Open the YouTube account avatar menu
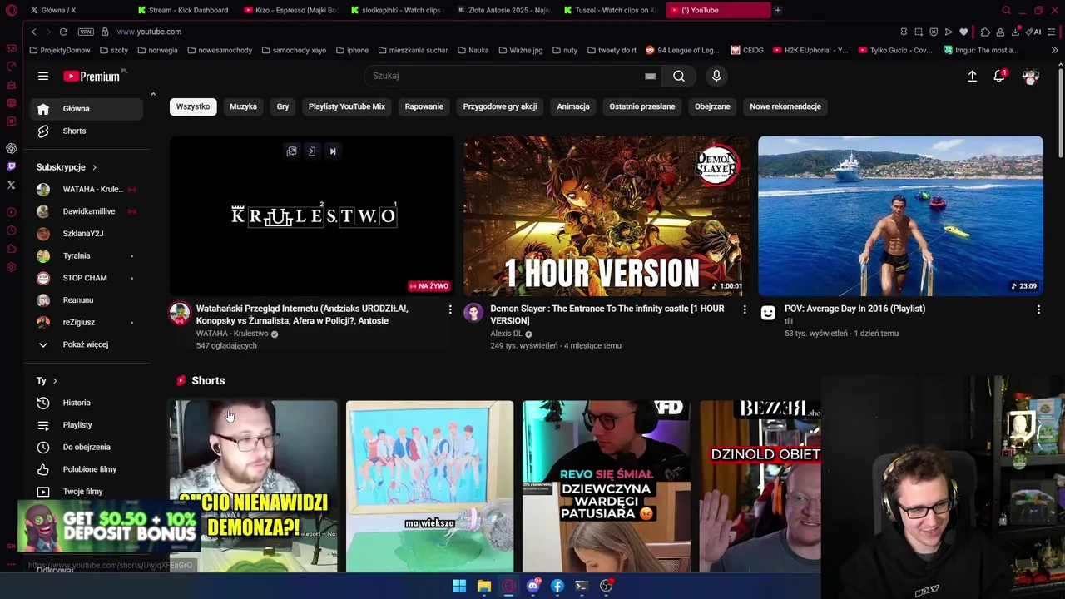This screenshot has height=599, width=1065. coord(1031,76)
